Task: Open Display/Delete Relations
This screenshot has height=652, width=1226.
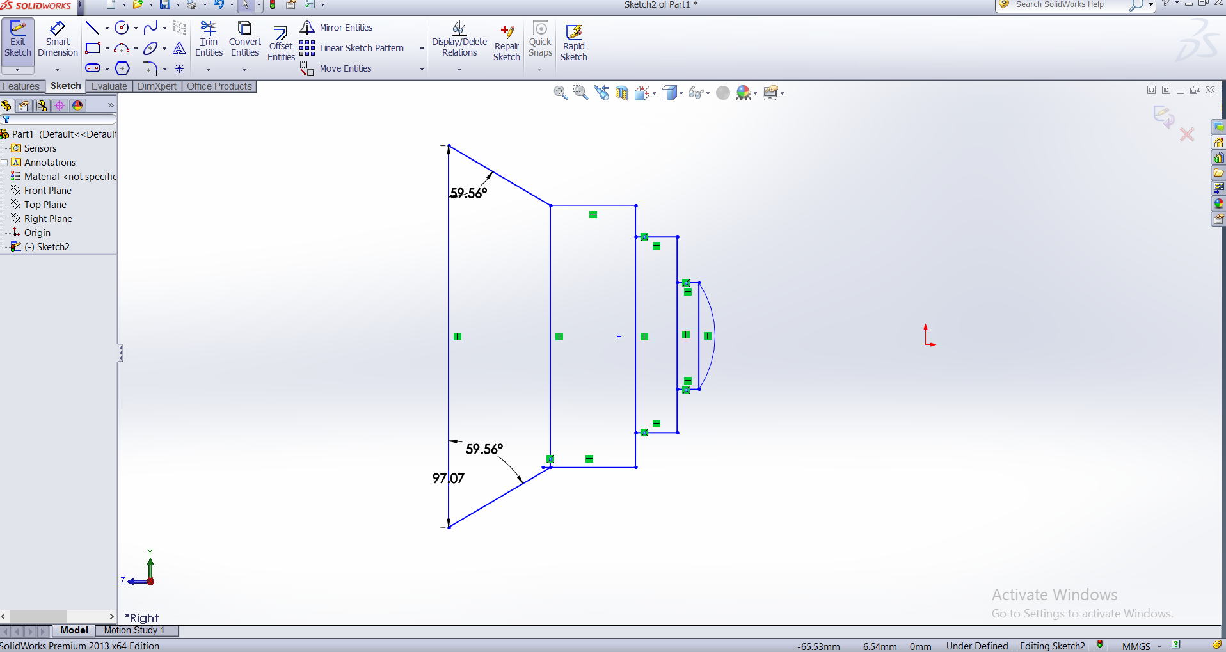Action: (x=459, y=39)
